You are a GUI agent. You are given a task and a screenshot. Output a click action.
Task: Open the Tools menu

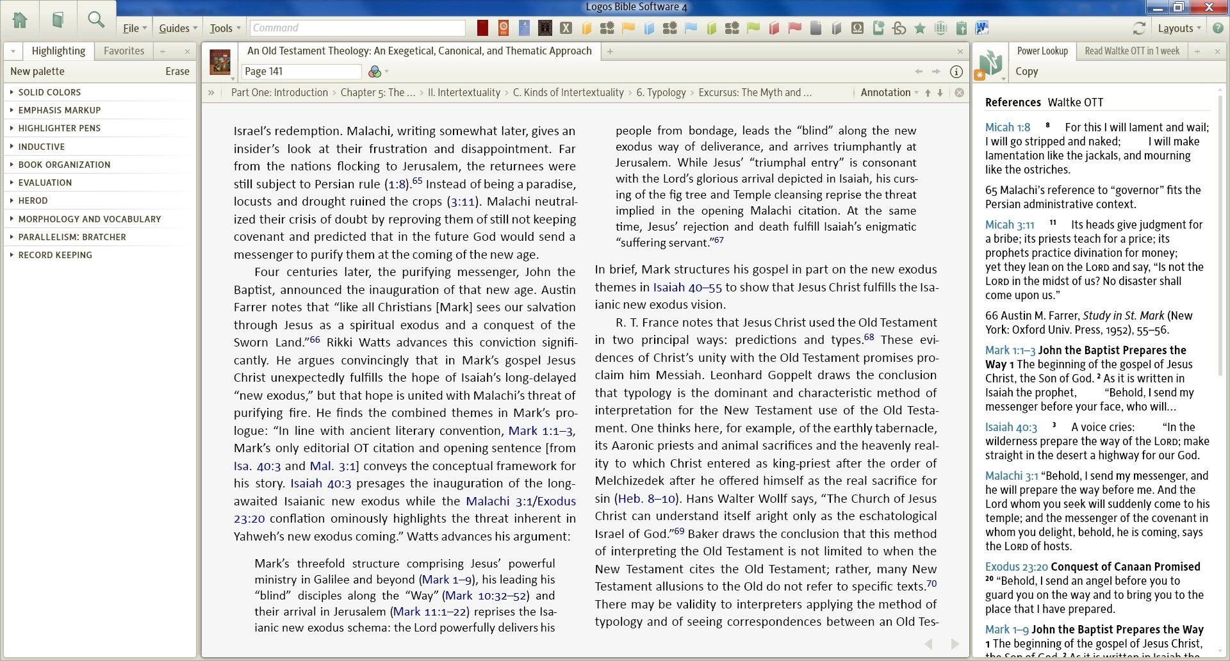225,28
